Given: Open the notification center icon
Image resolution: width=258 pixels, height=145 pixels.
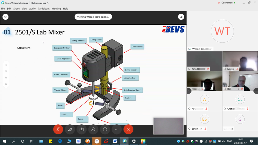Looking at the screenshot, I should pos(252,141).
